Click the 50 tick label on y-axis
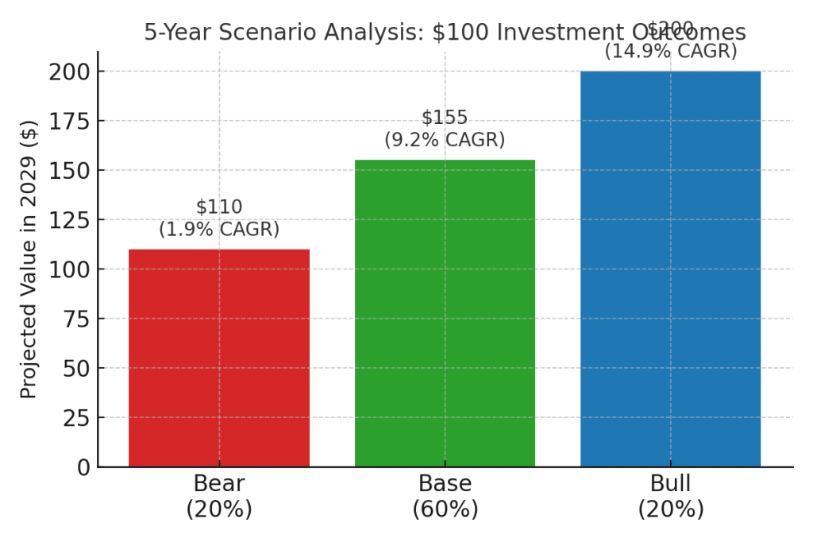813x542 pixels. [77, 369]
